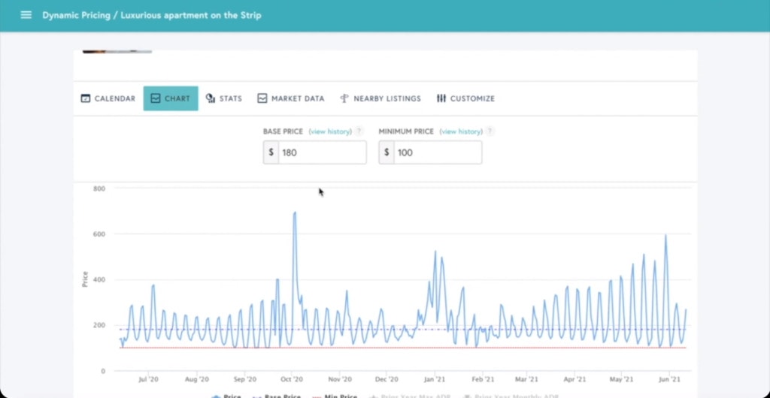Click the 600 y-axis value

[x=99, y=234]
